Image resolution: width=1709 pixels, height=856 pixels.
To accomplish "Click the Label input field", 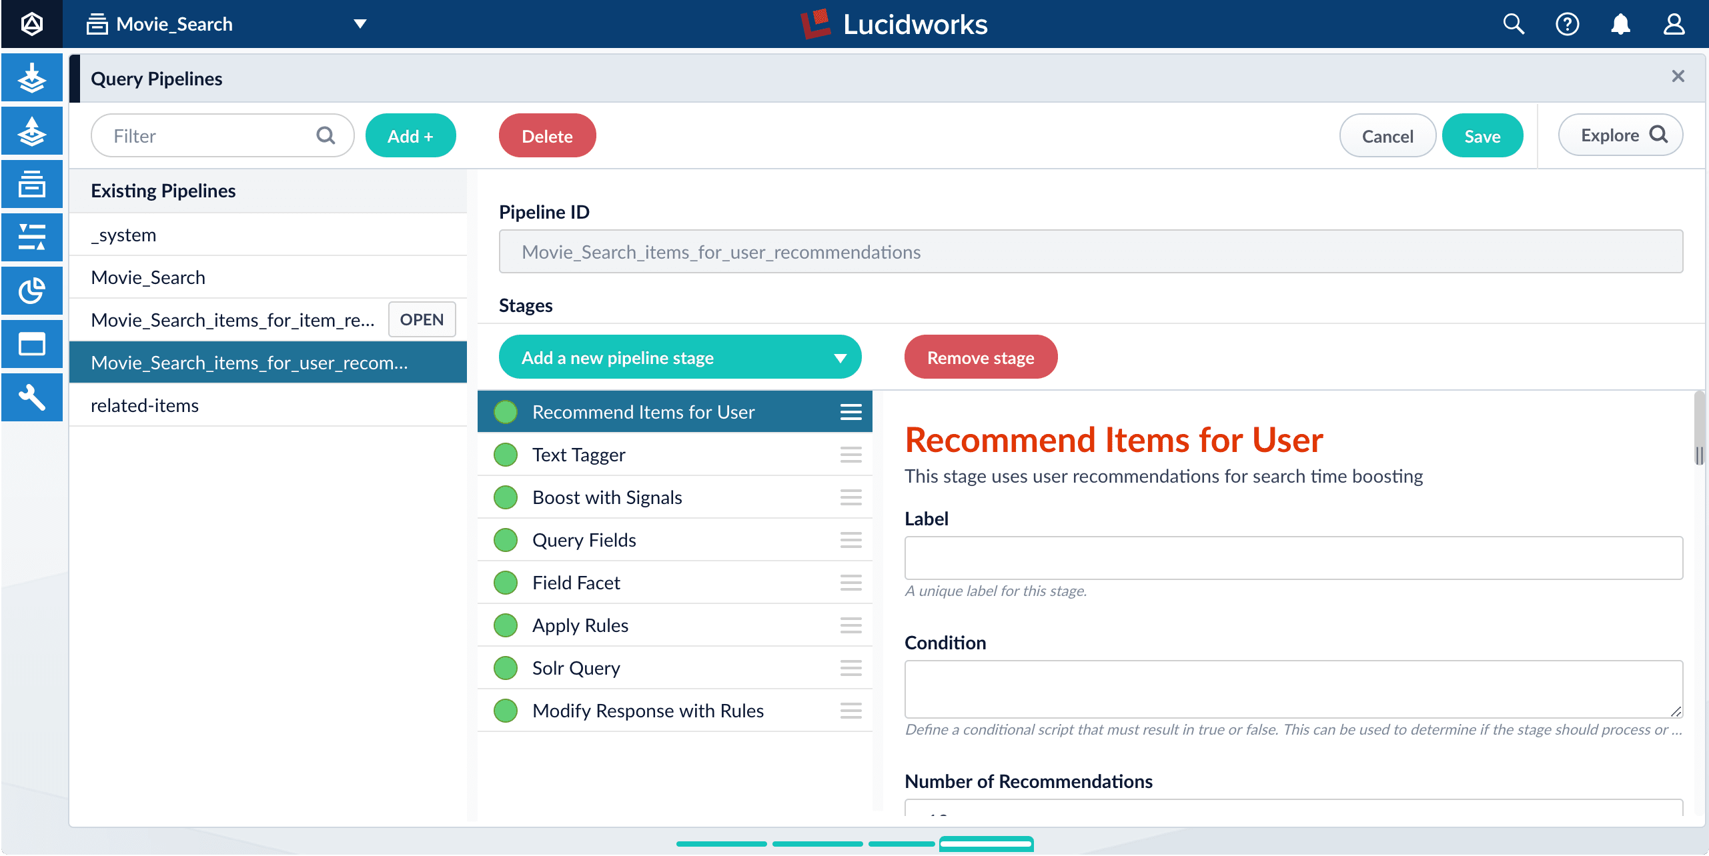I will point(1293,558).
